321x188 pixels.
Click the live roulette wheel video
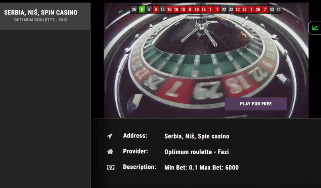pyautogui.click(x=206, y=60)
